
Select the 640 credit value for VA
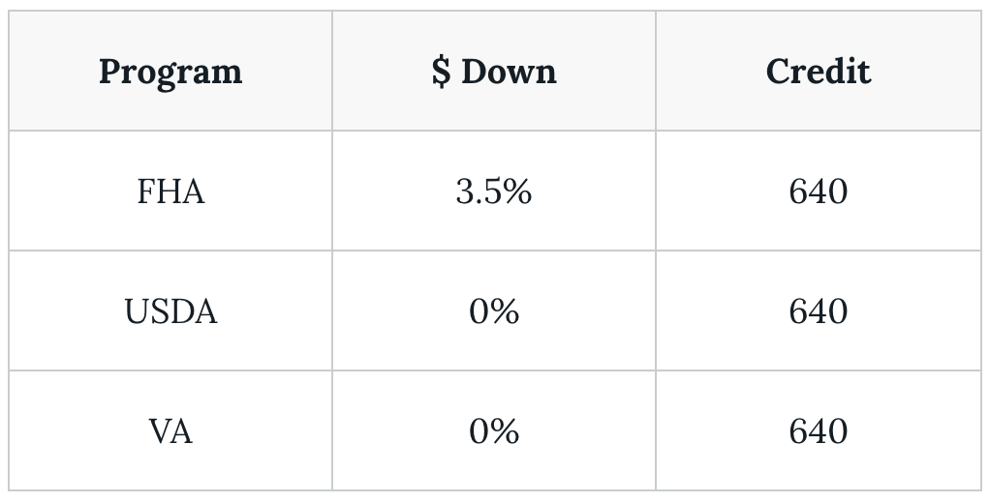click(x=819, y=431)
